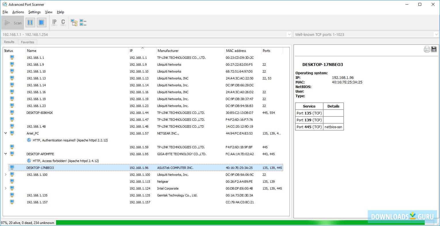This screenshot has height=226, width=440.
Task: Save device details with floppy icon
Action: [434, 49]
